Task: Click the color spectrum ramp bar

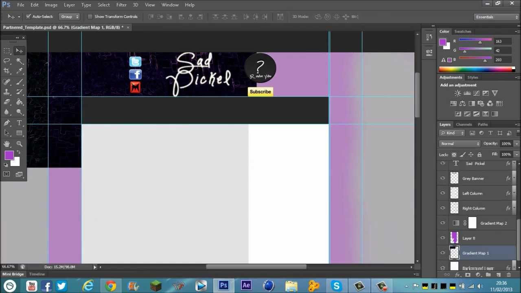Action: [x=477, y=69]
